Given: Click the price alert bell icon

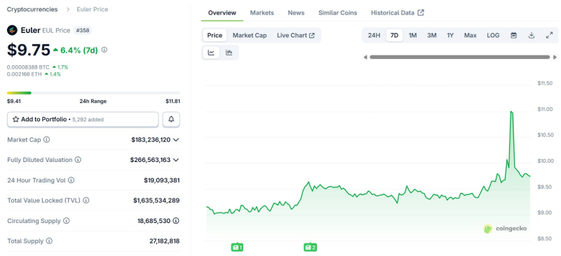Looking at the screenshot, I should (171, 119).
